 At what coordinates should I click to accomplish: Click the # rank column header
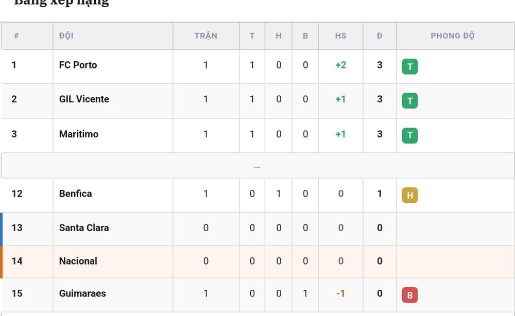16,36
